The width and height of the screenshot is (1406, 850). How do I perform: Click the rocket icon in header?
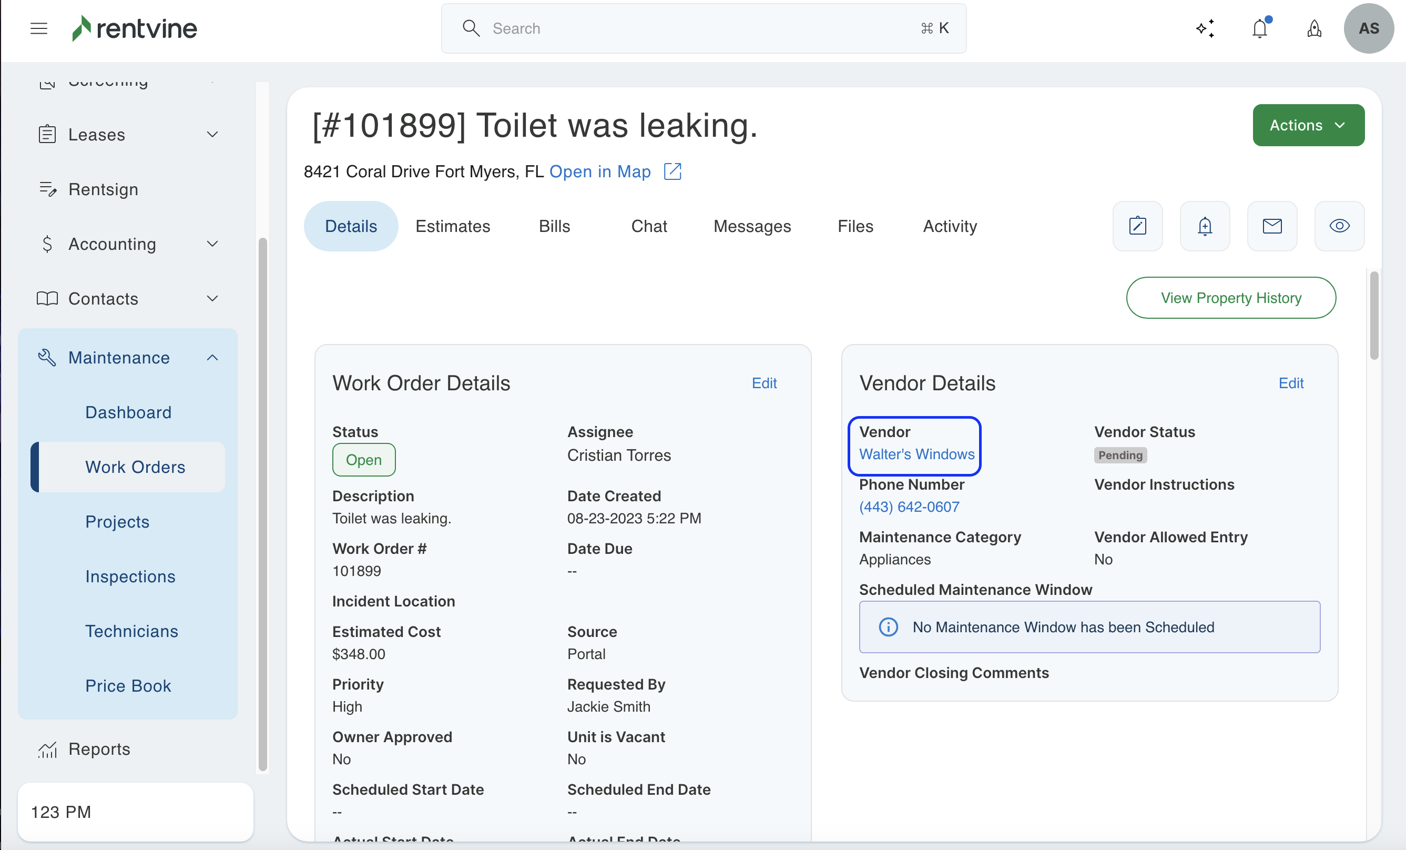[1314, 28]
